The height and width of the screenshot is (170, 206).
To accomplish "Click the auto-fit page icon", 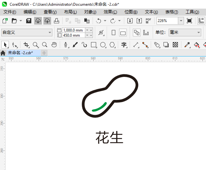I will pyautogui.click(x=101, y=33).
